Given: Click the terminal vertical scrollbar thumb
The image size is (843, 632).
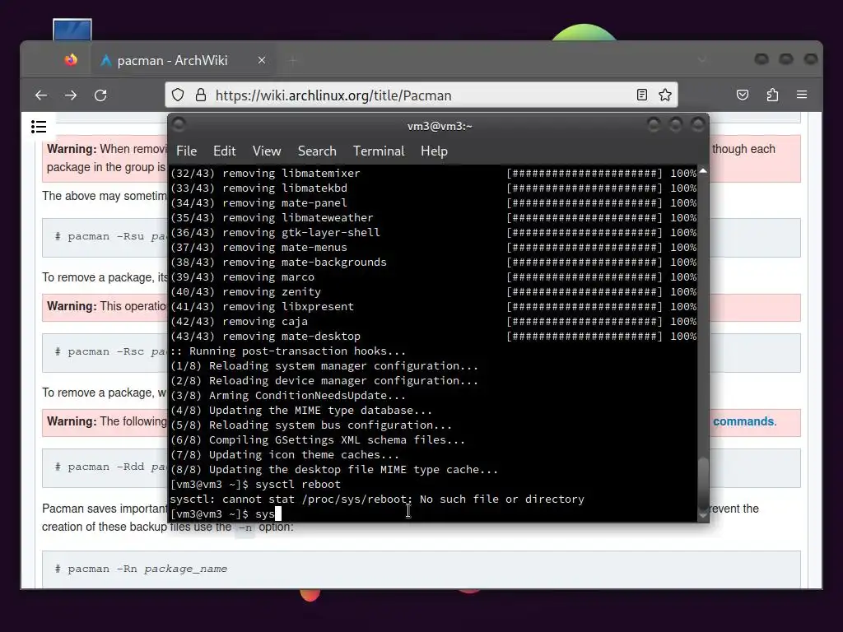Looking at the screenshot, I should click(703, 483).
